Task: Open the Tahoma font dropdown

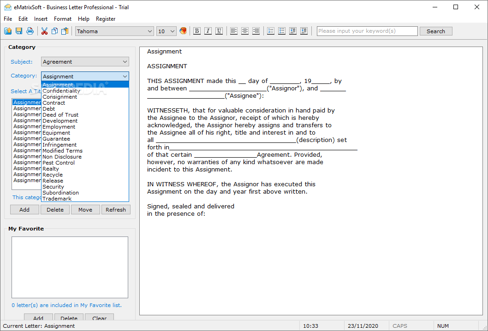Action: click(x=114, y=31)
